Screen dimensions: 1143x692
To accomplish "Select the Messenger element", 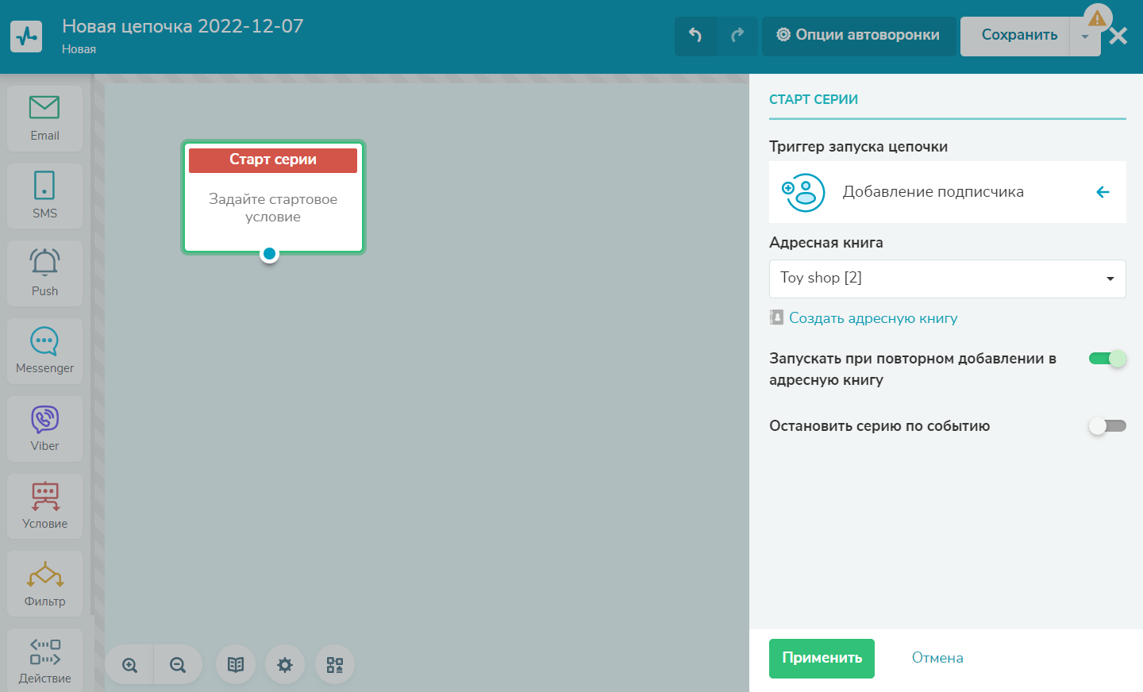I will (44, 351).
